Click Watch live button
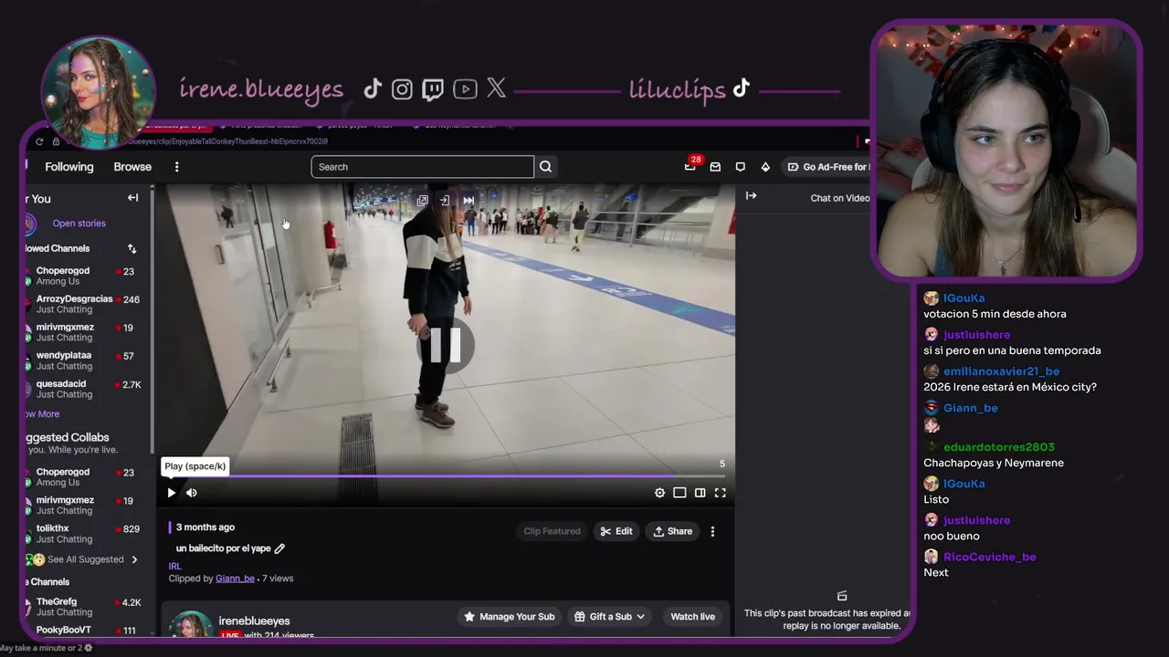The height and width of the screenshot is (657, 1169). pos(692,617)
